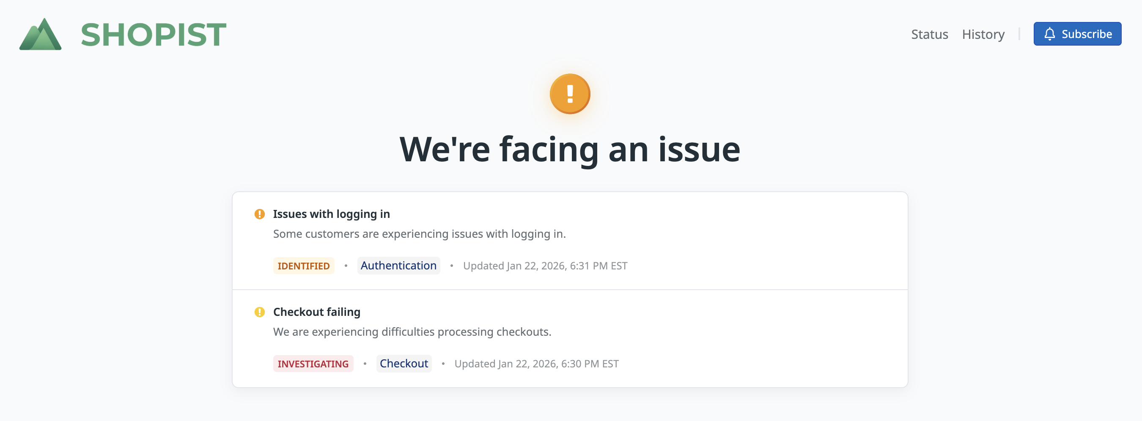Click the large orange exclamation icon
Screen dimensions: 1142x421
click(x=570, y=94)
